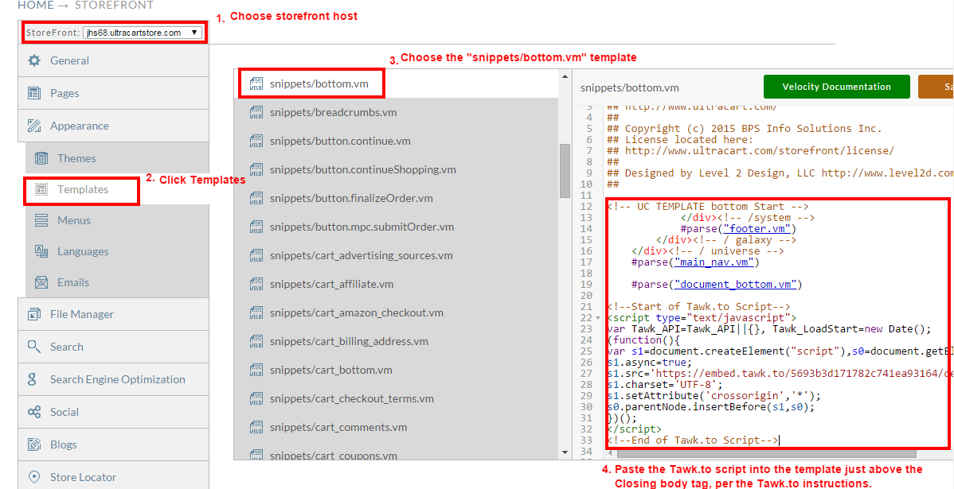Click the Templates icon
Image resolution: width=954 pixels, height=489 pixels.
point(41,189)
